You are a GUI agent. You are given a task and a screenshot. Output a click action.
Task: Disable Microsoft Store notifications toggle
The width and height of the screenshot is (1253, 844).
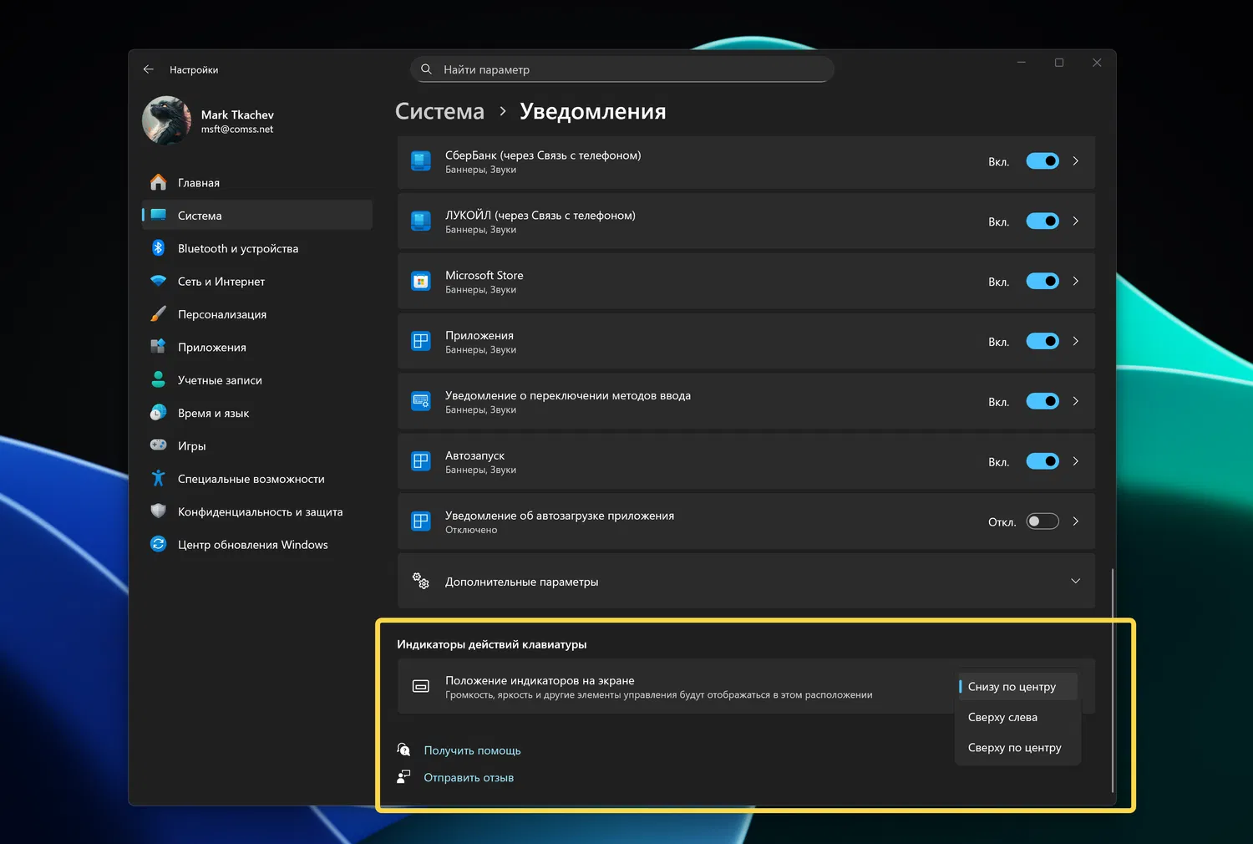pos(1042,282)
